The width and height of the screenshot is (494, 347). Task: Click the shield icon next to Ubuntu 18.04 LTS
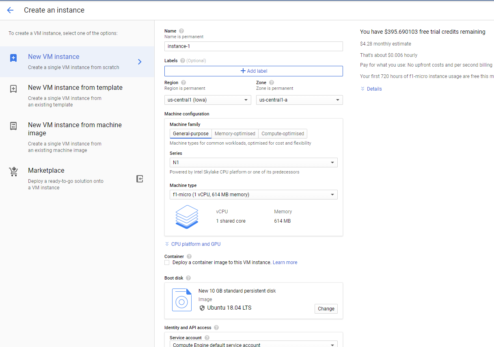(x=202, y=308)
